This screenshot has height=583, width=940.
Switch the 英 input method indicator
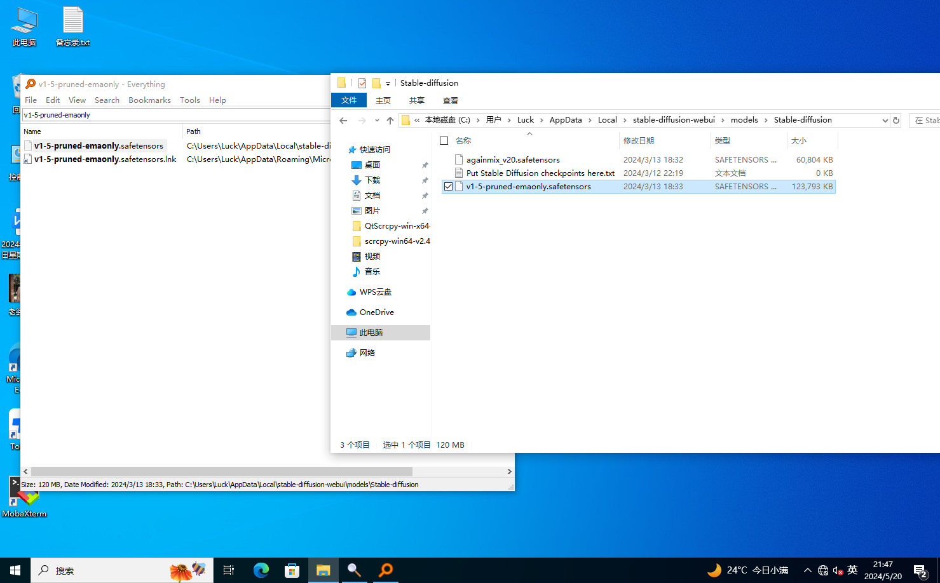[x=853, y=570]
